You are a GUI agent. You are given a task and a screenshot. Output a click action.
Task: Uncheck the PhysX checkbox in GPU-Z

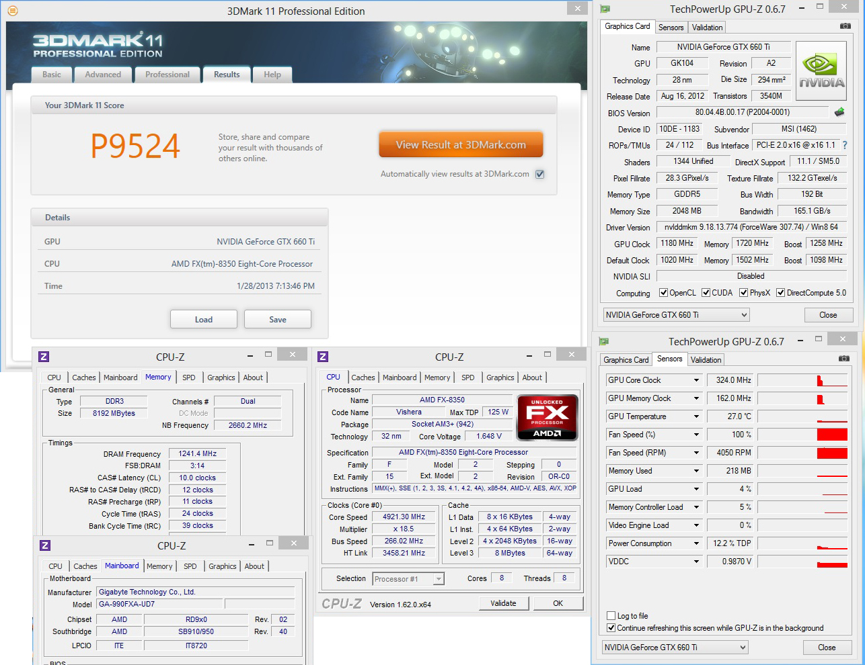[743, 293]
